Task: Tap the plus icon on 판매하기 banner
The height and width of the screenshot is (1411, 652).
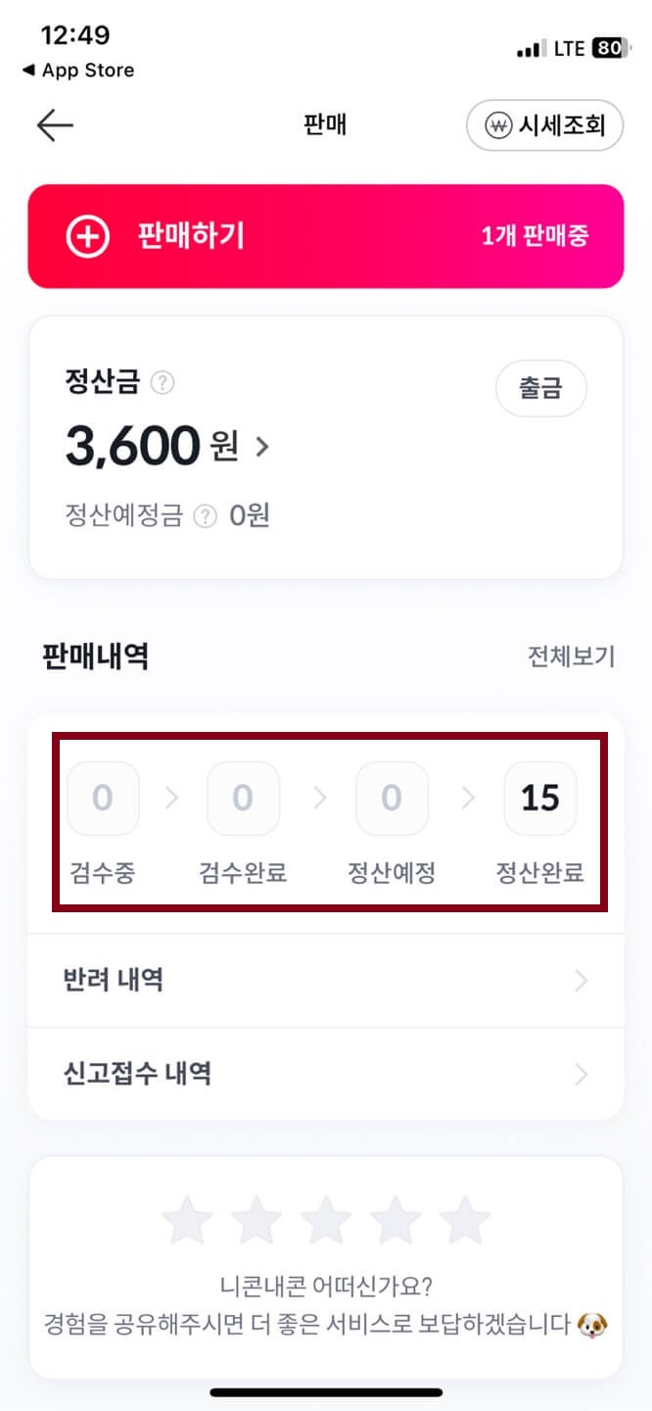Action: 86,236
